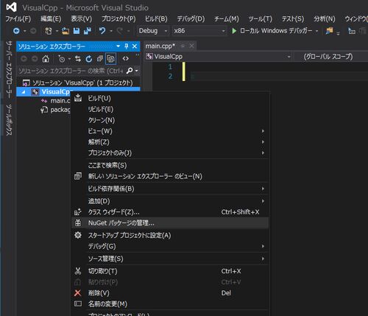Open the File menu
Viewport: 368px width, 316px height.
click(18, 18)
